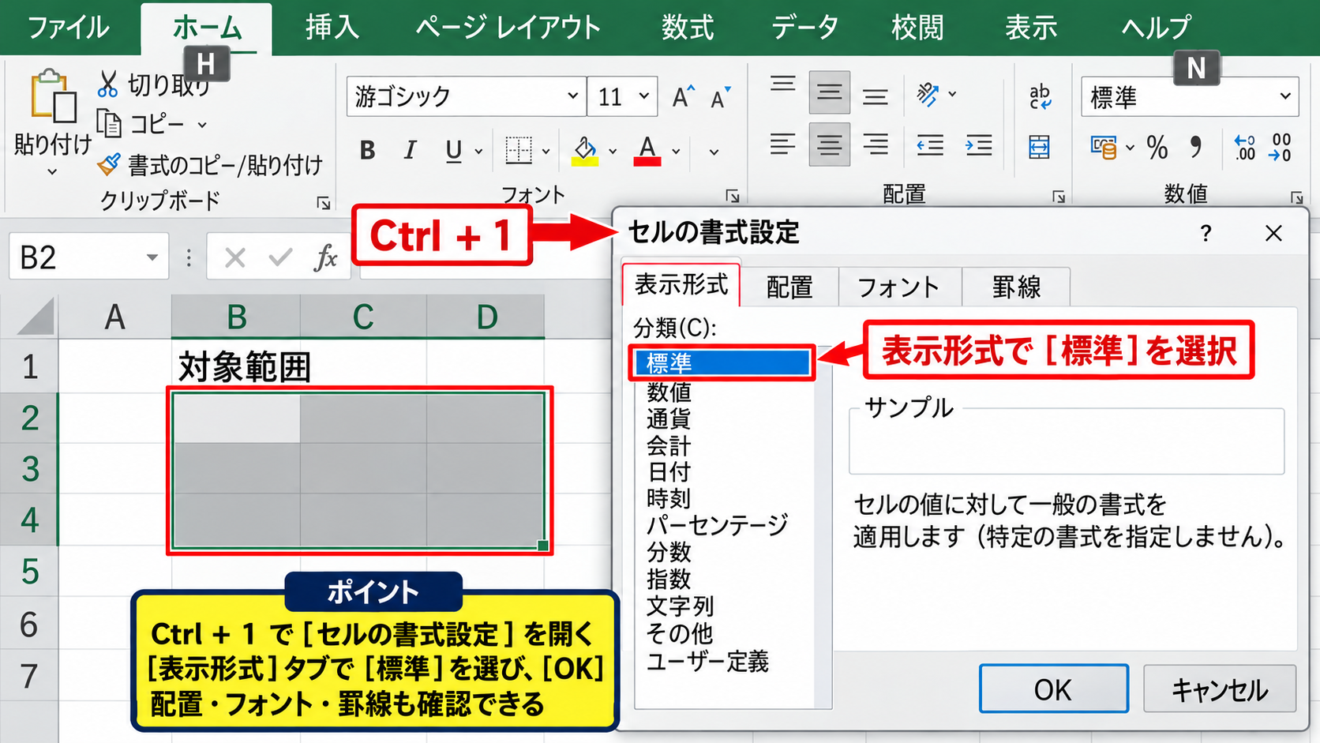
Task: Click the Align Left icon
Action: click(x=782, y=144)
